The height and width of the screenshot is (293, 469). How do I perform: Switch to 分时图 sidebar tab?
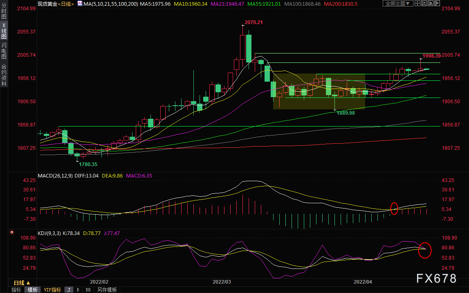pyautogui.click(x=4, y=11)
